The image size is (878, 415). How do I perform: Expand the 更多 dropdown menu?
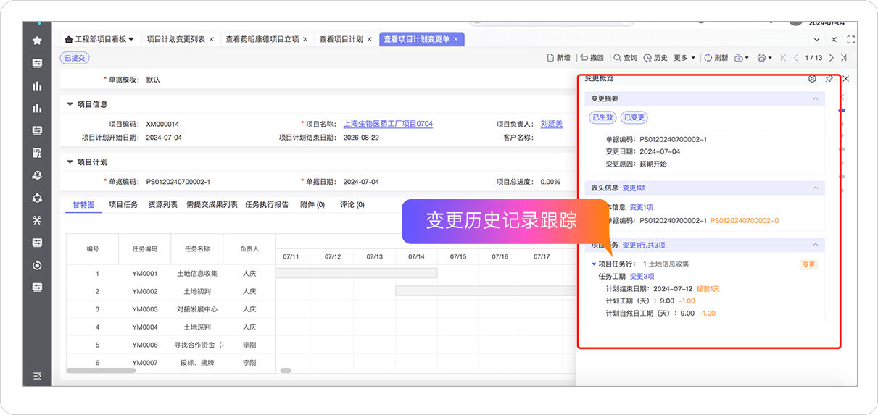[684, 58]
